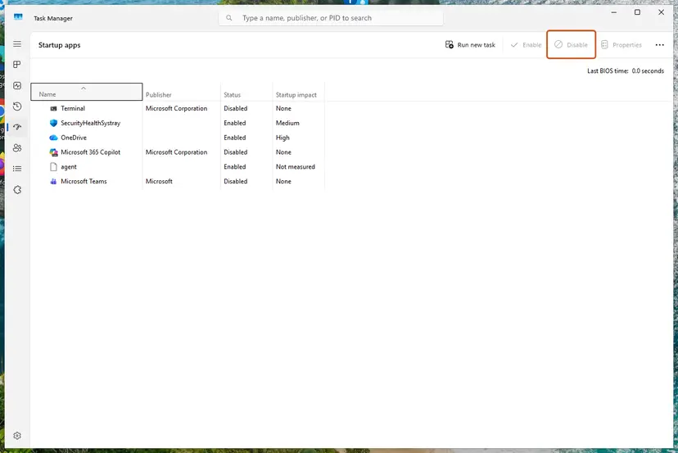Image resolution: width=678 pixels, height=453 pixels.
Task: Click the Task Manager app icon
Action: [x=18, y=17]
